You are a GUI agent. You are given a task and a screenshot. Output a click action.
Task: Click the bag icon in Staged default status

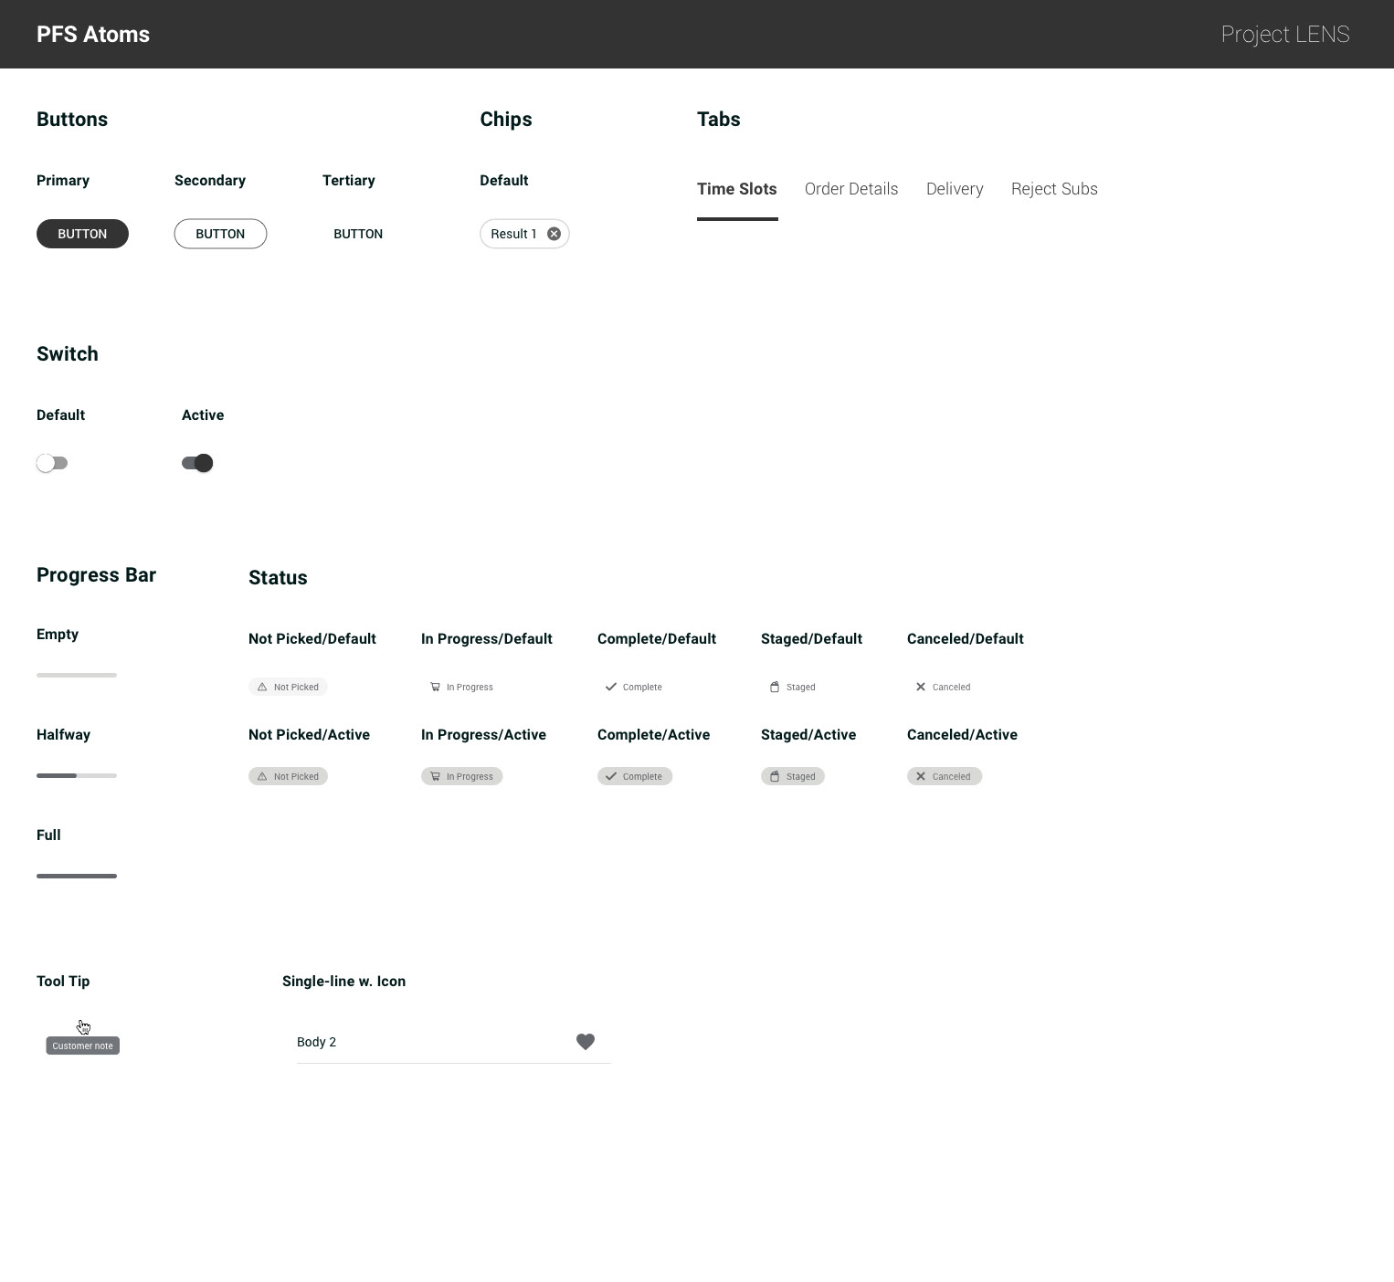coord(775,687)
